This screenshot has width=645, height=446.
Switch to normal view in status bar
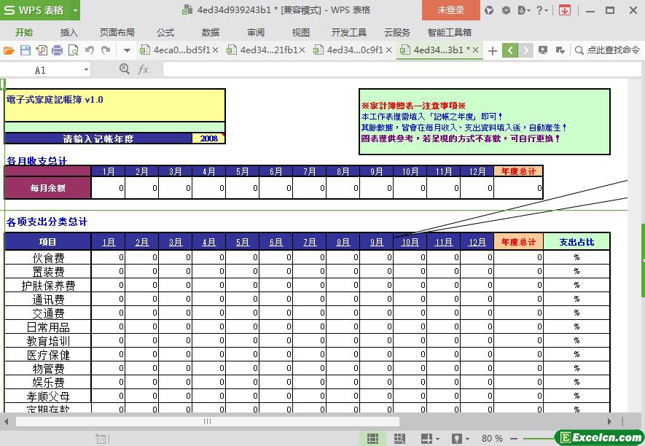coord(372,438)
